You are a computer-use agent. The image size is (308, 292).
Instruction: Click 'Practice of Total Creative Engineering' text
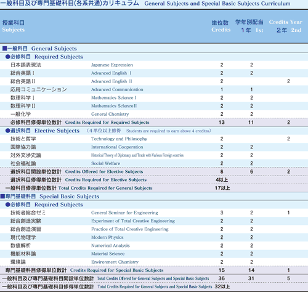pos(130,229)
